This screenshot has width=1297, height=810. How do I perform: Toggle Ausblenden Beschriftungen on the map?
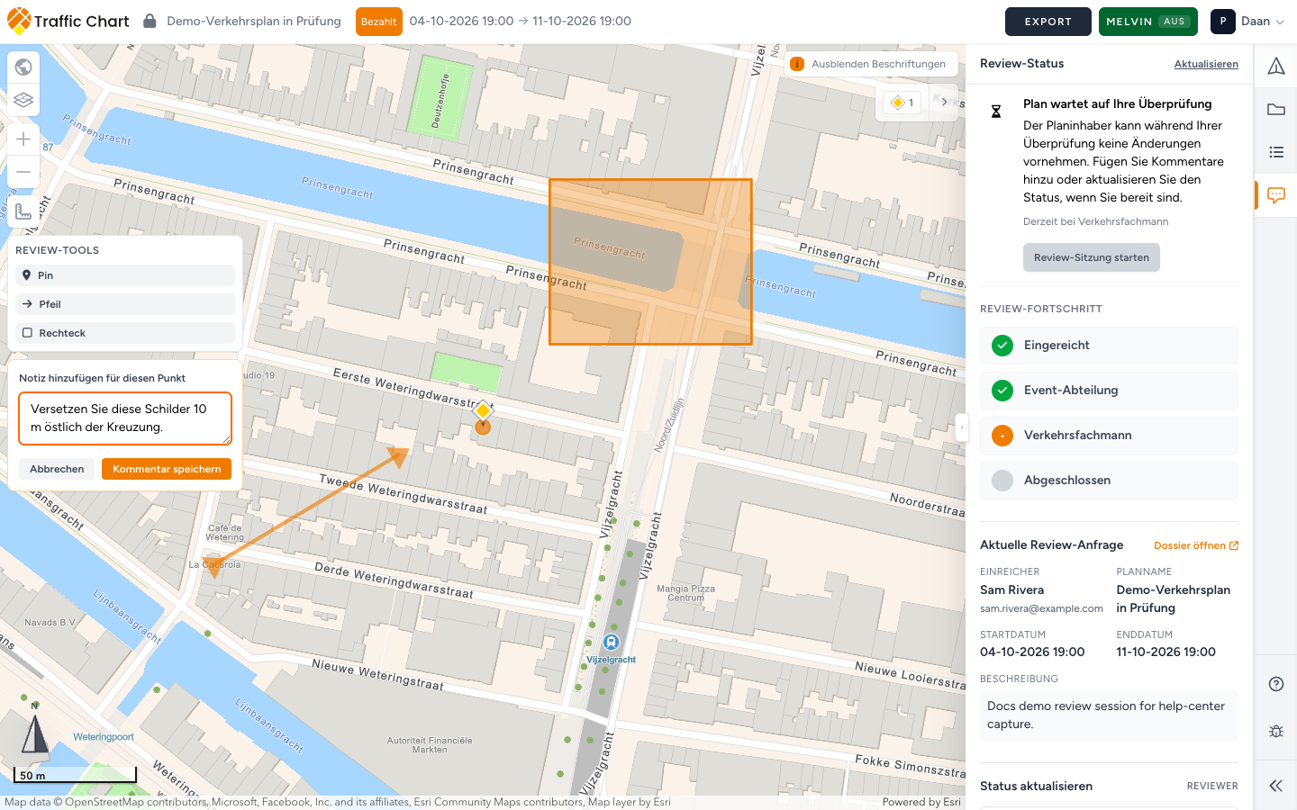pyautogui.click(x=870, y=64)
